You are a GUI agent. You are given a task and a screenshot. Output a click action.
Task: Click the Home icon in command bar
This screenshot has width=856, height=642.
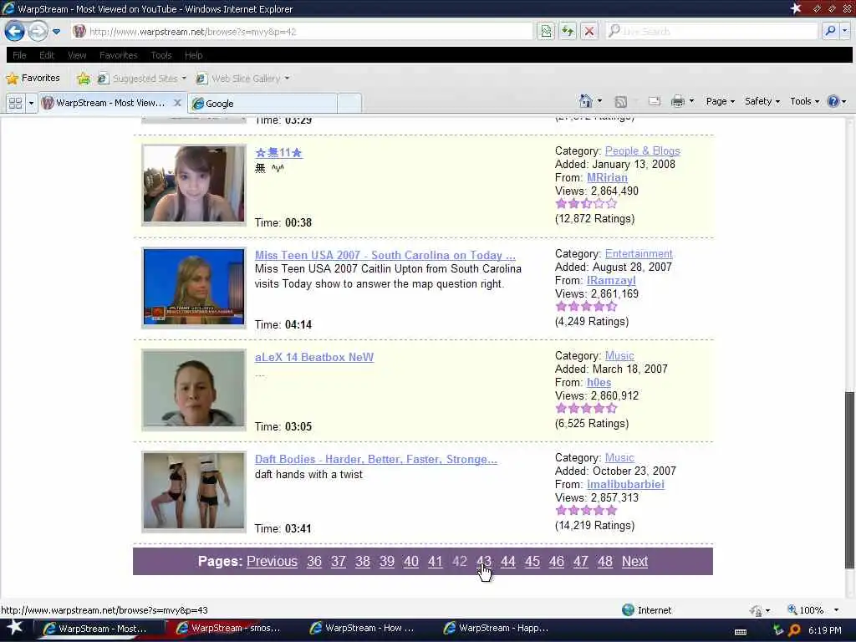click(586, 101)
